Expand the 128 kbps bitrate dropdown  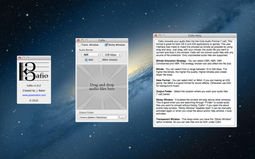point(112,55)
